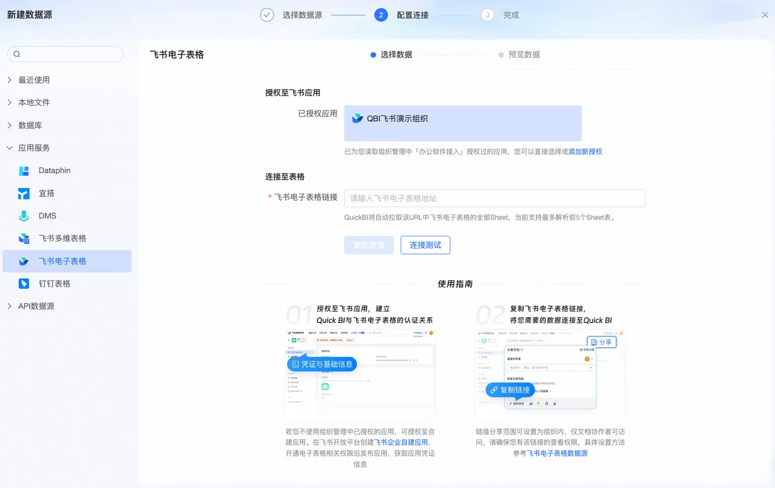The width and height of the screenshot is (775, 488).
Task: Click the 钉钉表格 icon
Action: click(x=24, y=284)
